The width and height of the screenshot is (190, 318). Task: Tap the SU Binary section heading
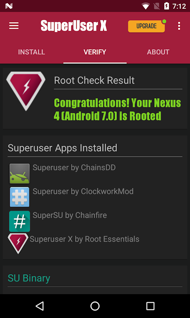[x=29, y=278]
